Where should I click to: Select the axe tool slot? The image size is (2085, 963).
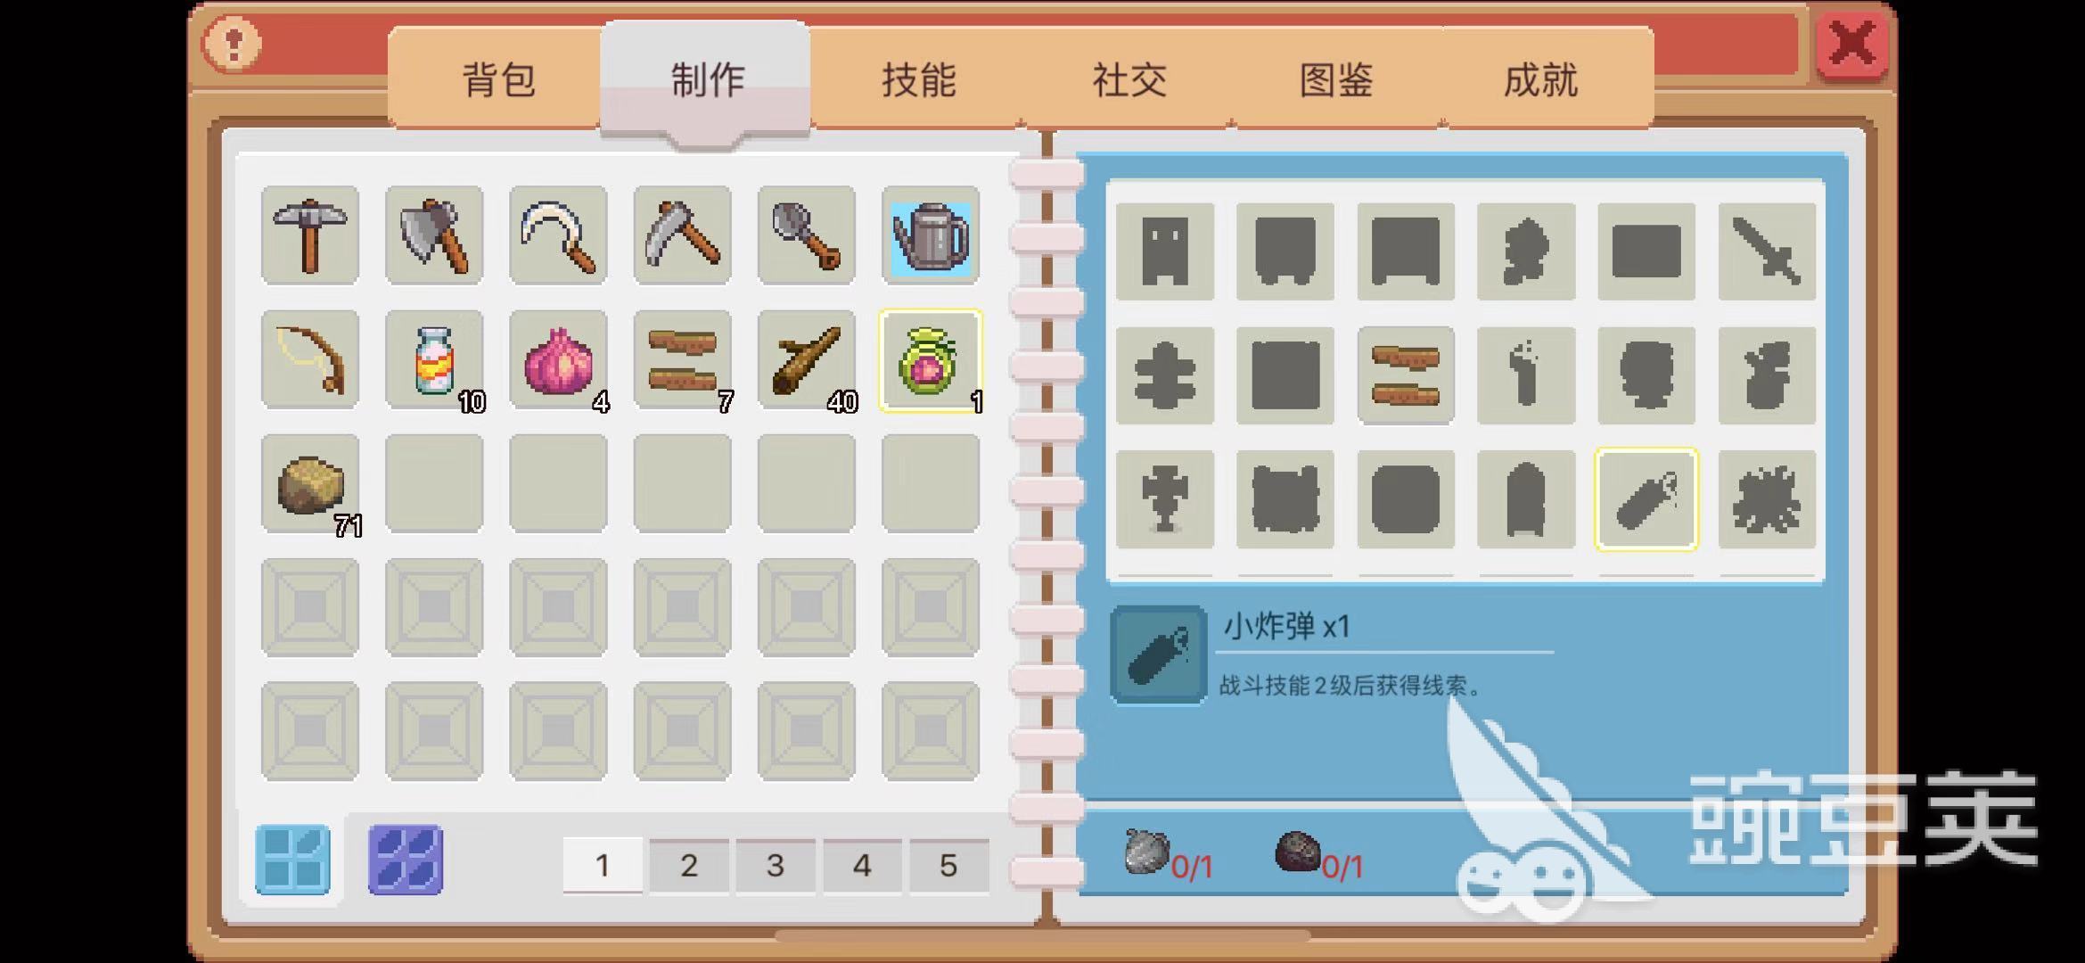434,235
